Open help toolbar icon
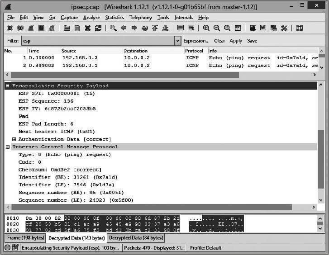Viewport: 329px width, 255px height. click(300, 28)
